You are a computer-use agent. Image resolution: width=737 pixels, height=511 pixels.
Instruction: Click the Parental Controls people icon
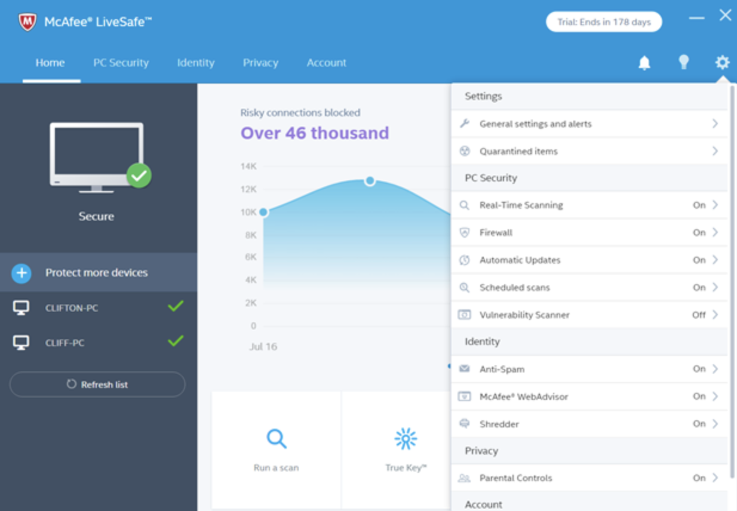(465, 478)
